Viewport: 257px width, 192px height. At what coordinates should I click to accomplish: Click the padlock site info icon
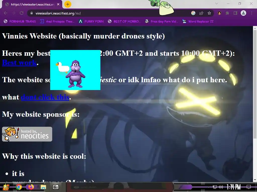tap(32, 13)
